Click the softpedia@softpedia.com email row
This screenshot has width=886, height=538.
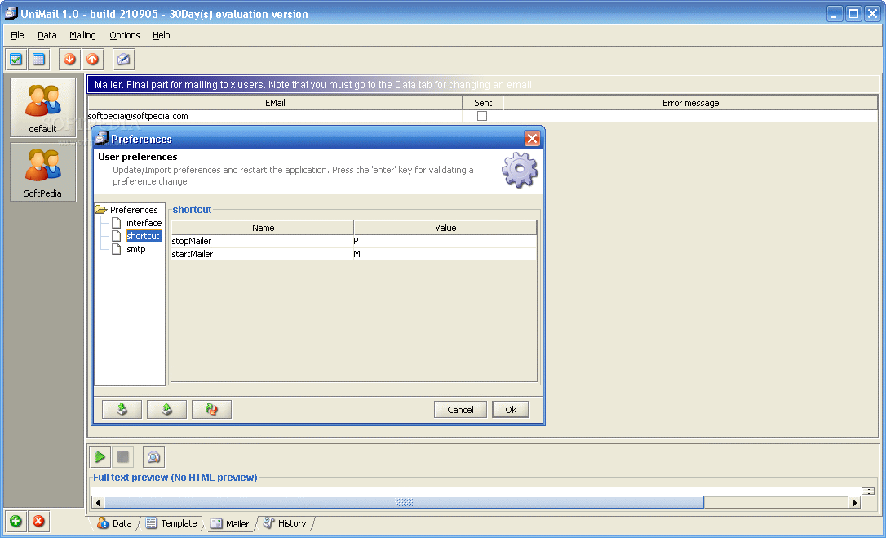(x=275, y=116)
